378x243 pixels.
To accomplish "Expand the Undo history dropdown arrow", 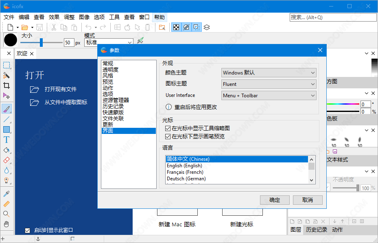I will click(96, 28).
